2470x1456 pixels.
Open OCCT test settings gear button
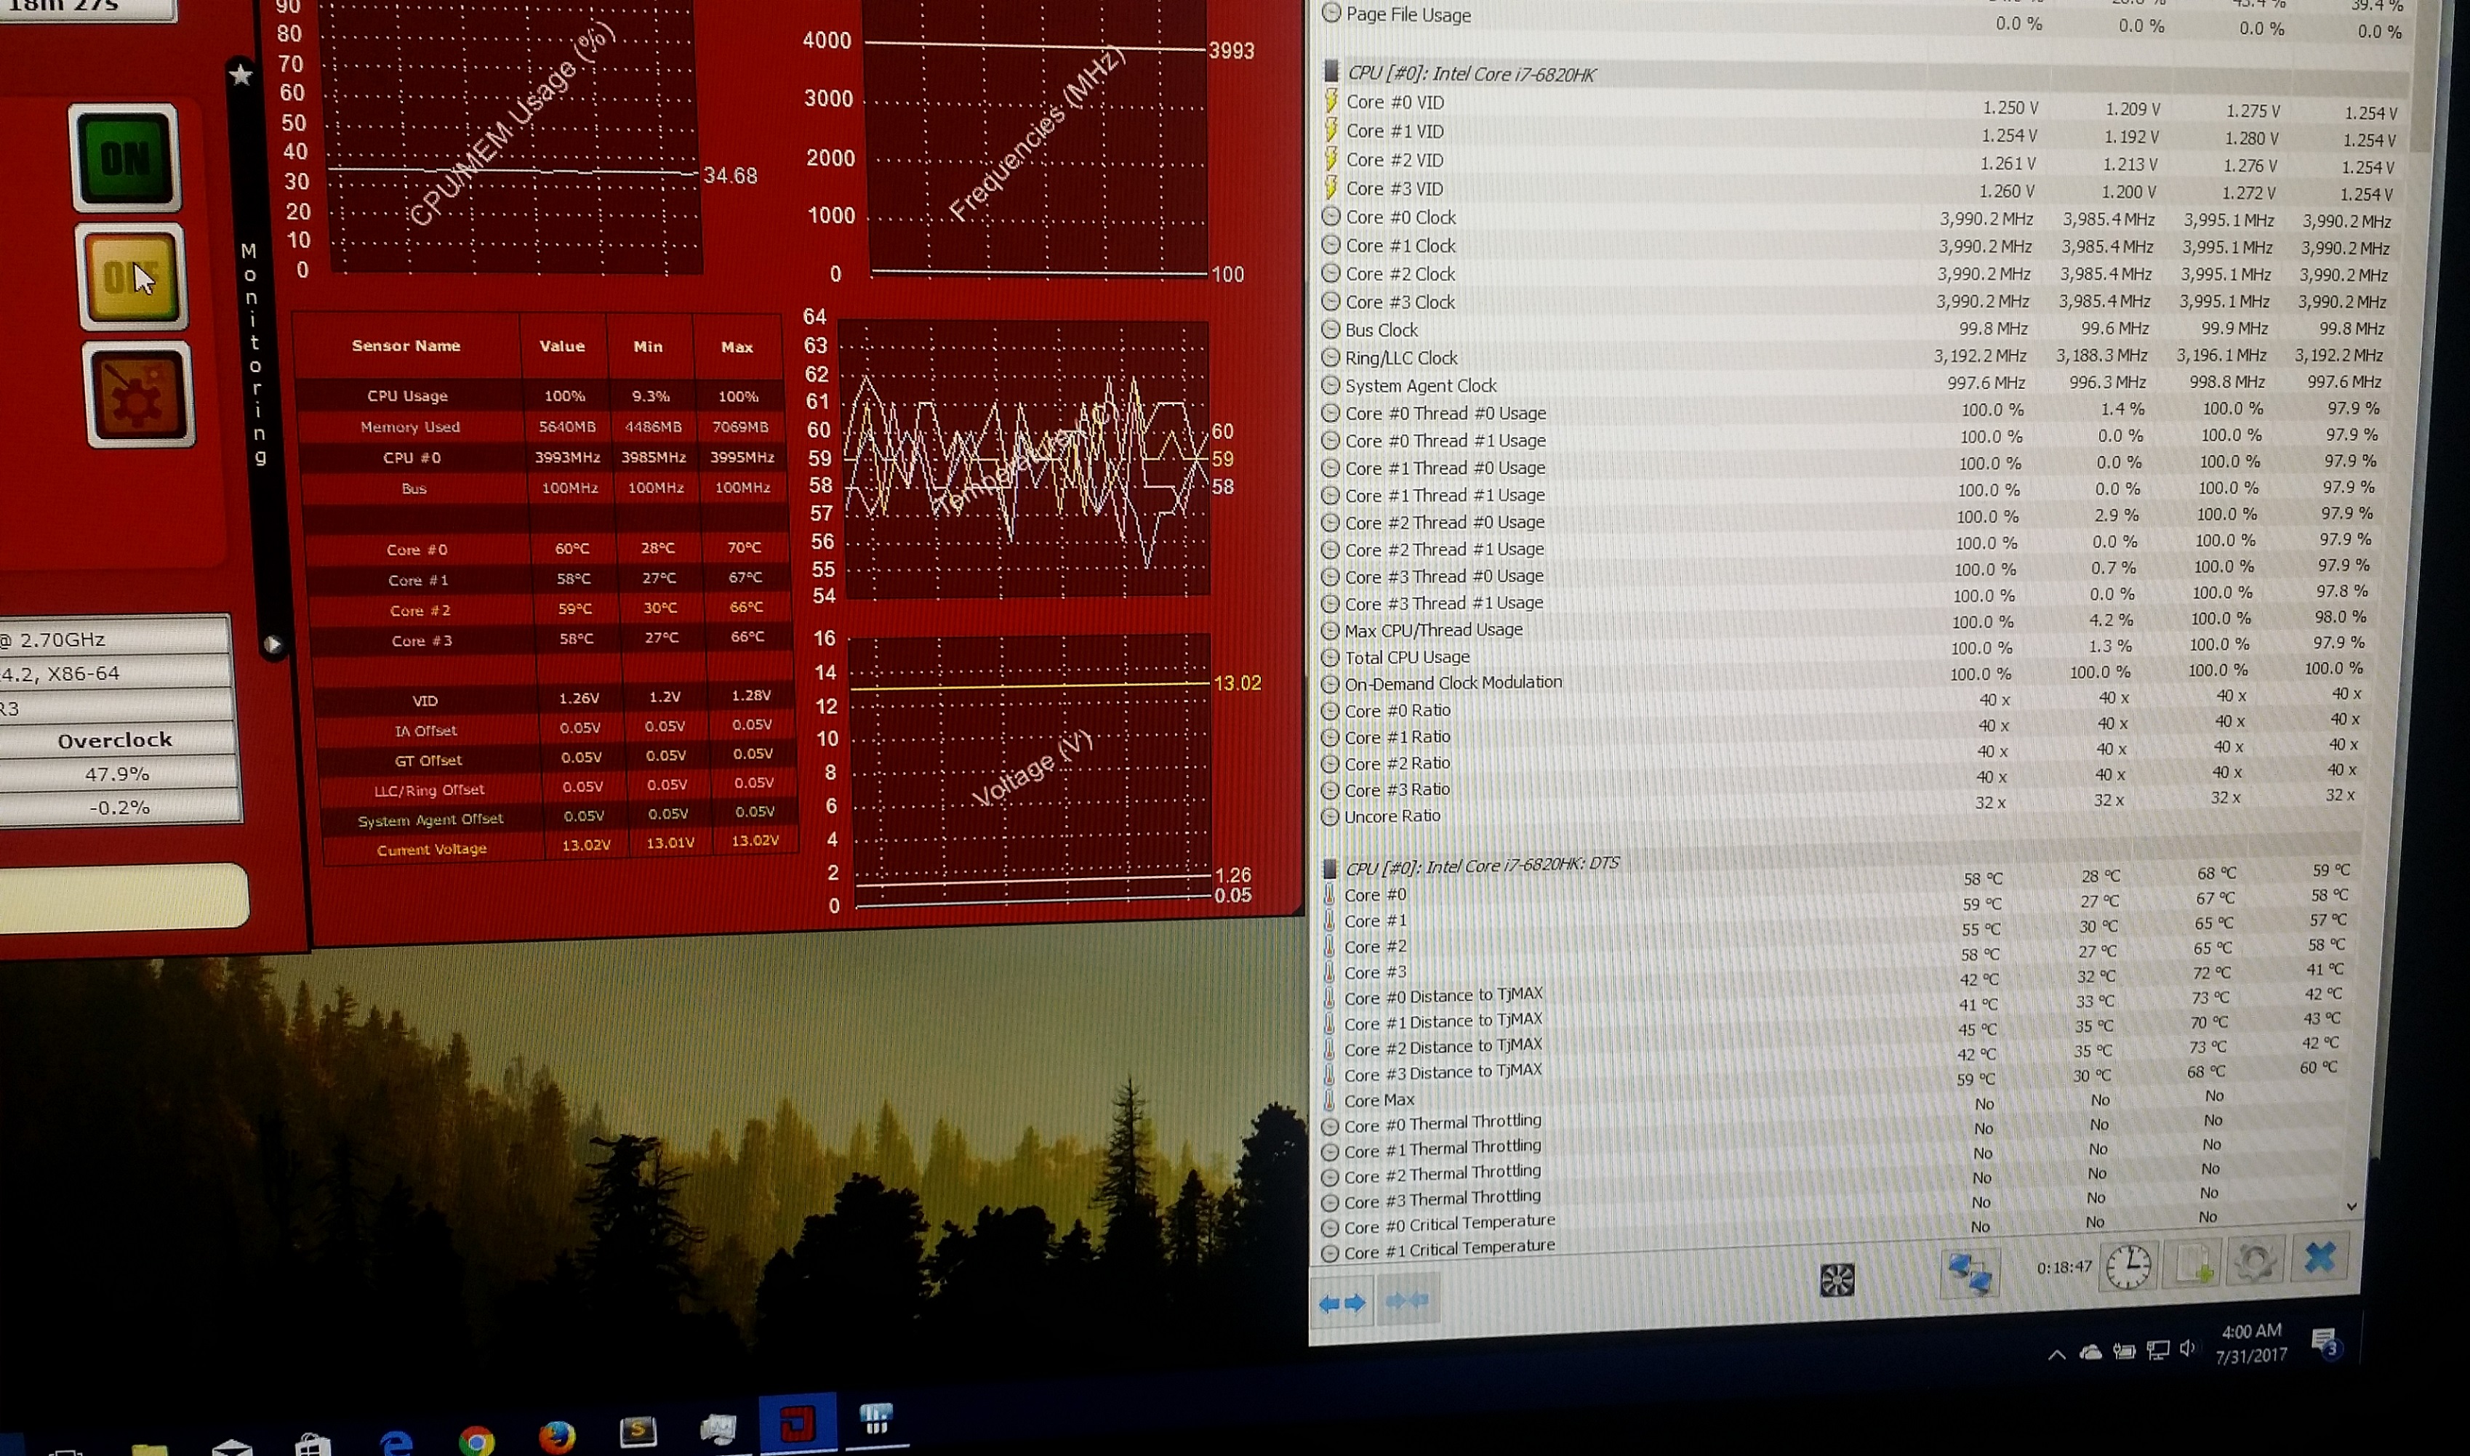[138, 395]
